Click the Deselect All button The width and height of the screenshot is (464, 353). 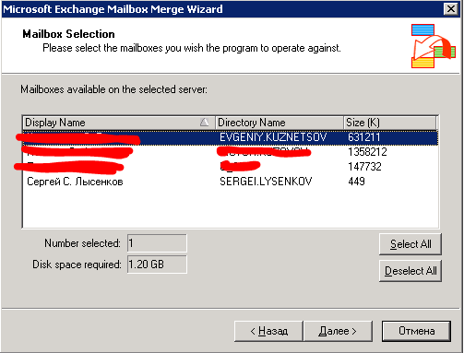pos(410,271)
